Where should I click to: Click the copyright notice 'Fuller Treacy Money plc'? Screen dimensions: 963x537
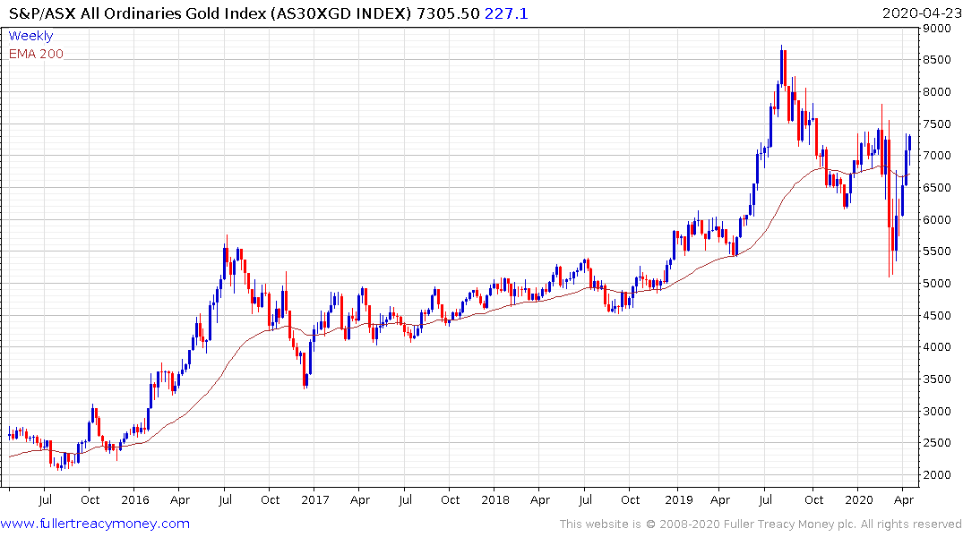(789, 524)
